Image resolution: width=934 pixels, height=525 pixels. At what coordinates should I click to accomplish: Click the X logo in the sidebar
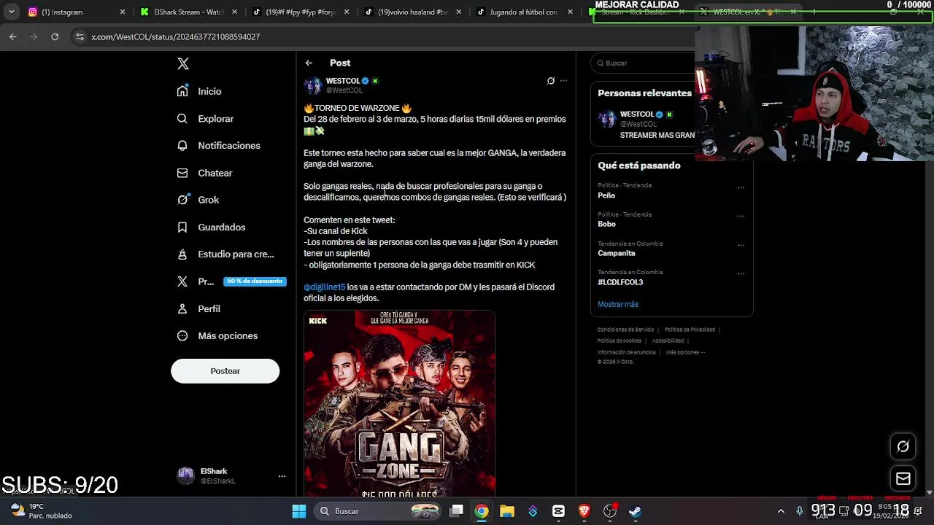[183, 63]
